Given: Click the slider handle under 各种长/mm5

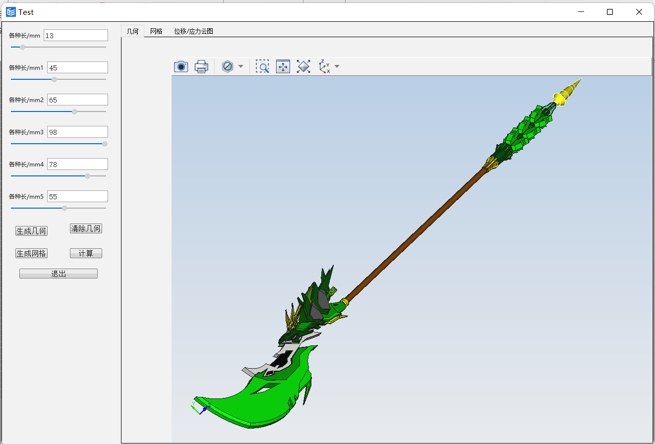Looking at the screenshot, I should (64, 208).
